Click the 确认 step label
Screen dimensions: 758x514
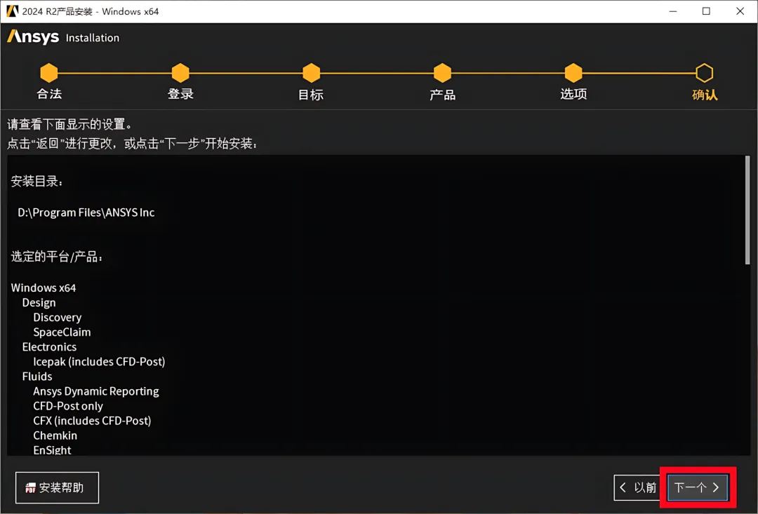point(705,95)
